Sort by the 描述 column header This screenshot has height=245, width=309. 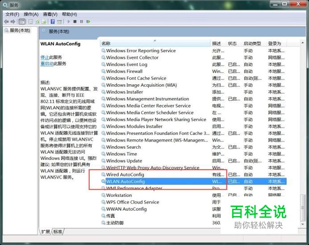218,43
